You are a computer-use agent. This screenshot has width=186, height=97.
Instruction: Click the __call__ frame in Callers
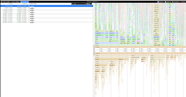157,35
